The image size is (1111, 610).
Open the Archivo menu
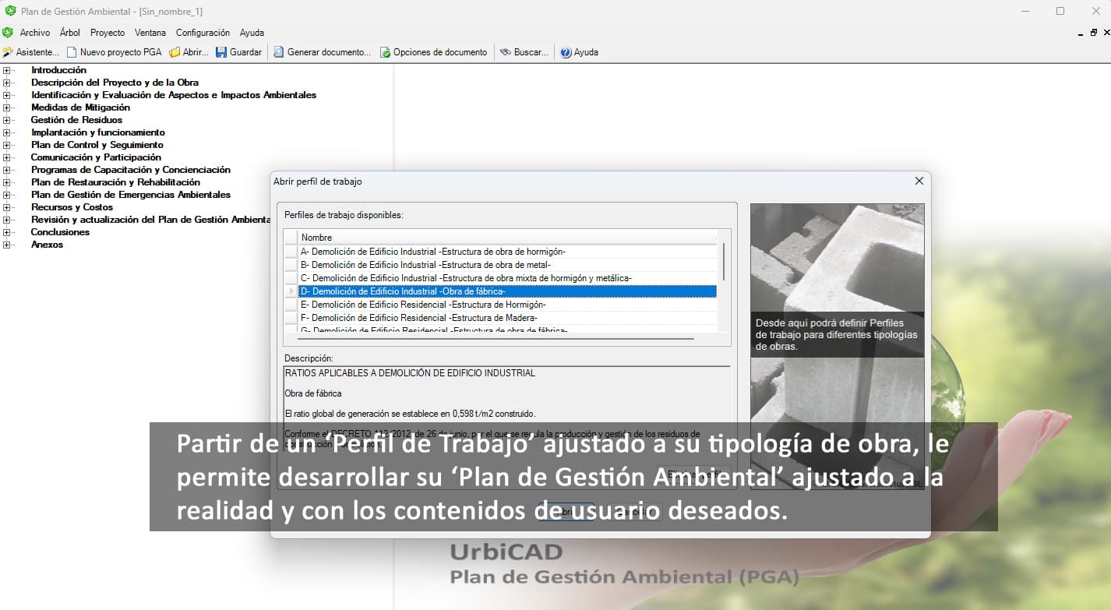click(35, 33)
